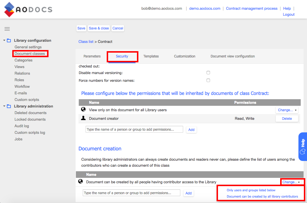The width and height of the screenshot is (307, 203).
Task: Open Views in sidebar
Action: point(19,67)
